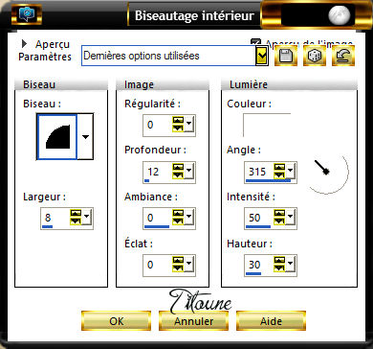Increase Intensité value with up arrow

(x=279, y=213)
